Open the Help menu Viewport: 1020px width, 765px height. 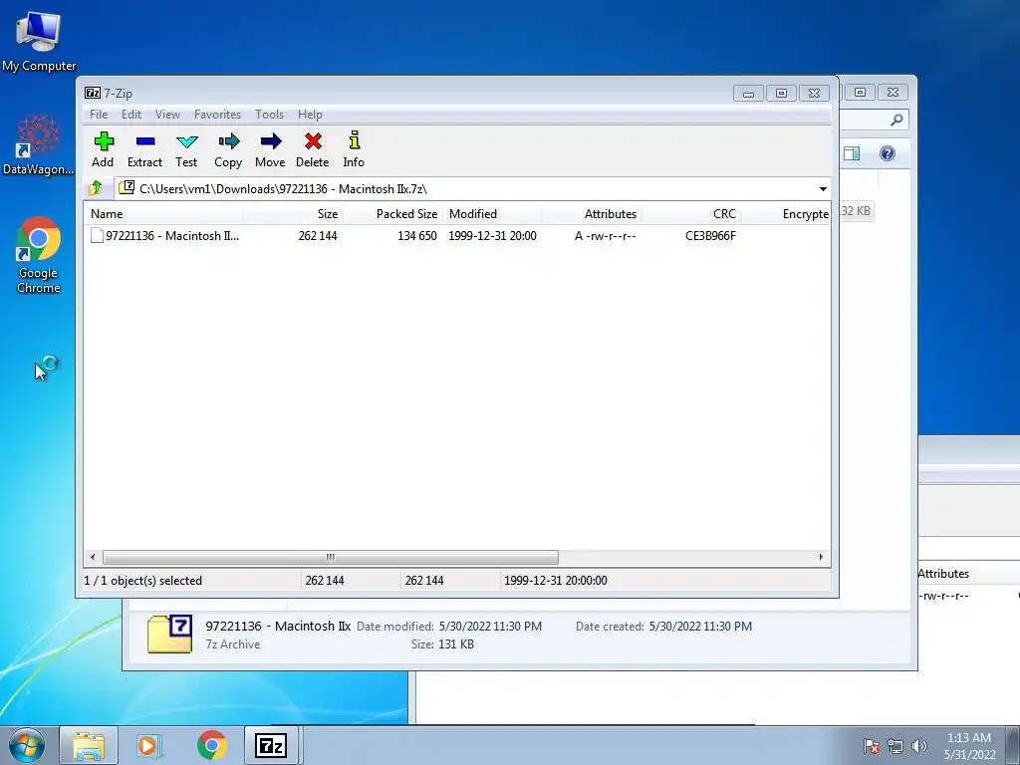point(310,115)
